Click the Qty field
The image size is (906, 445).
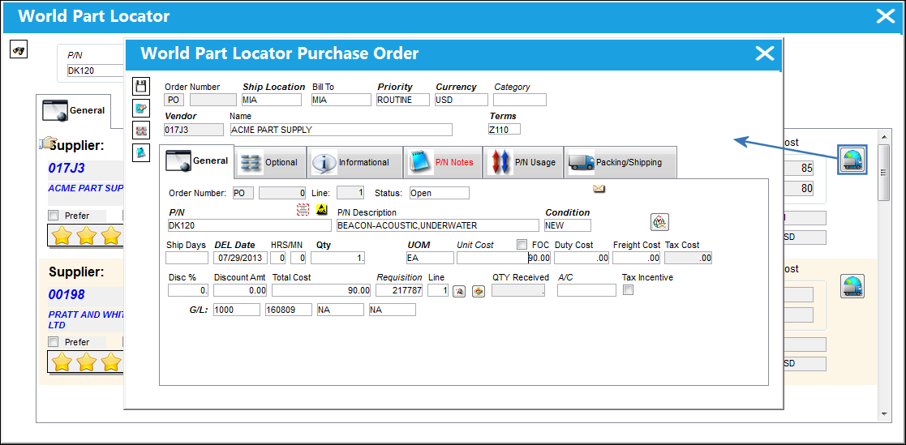pos(338,258)
